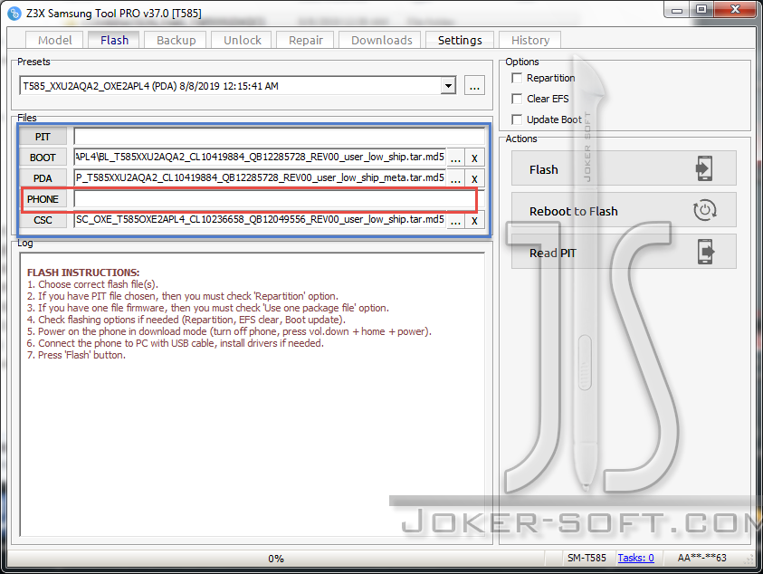Viewport: 763px width, 574px height.
Task: Click the 0% progress bar
Action: (x=276, y=559)
